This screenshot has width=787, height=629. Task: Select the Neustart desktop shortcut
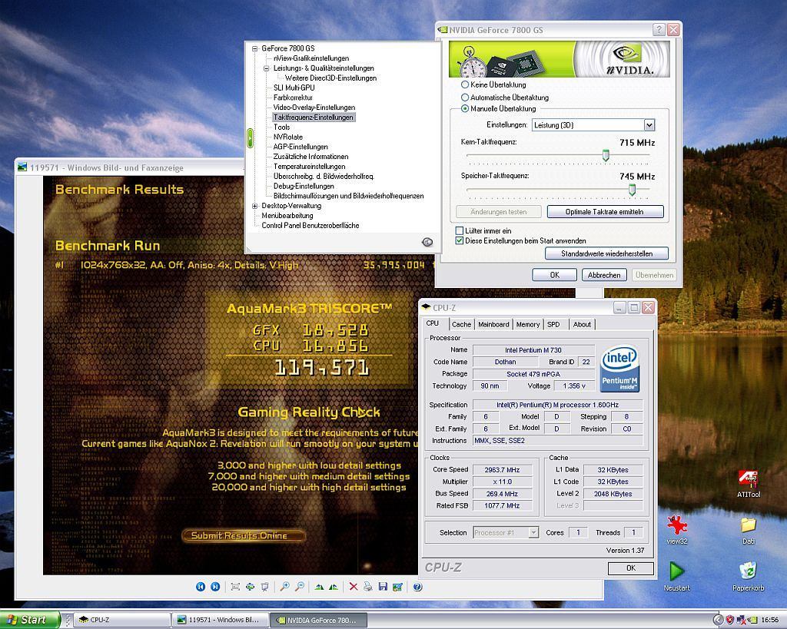click(x=676, y=576)
